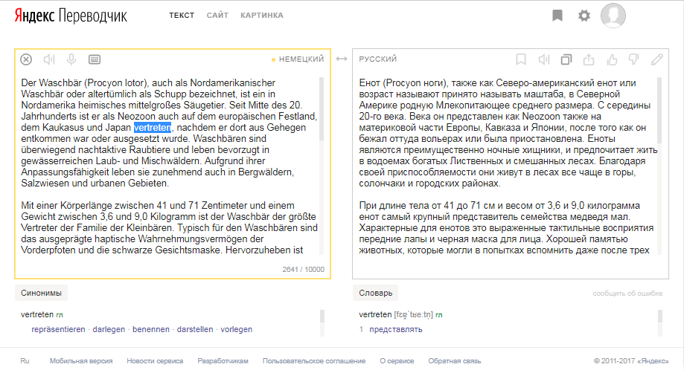Click сообщить об ошибке link
This screenshot has height=370, width=684.
[627, 293]
